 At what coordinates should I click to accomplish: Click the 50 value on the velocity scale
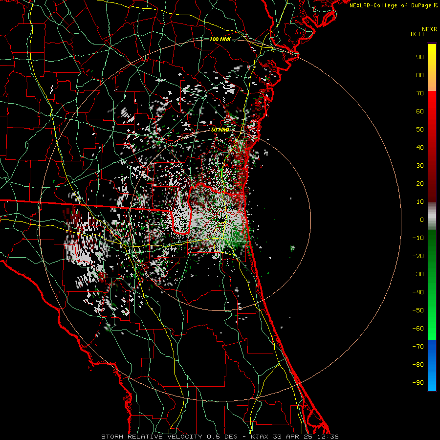pos(420,130)
